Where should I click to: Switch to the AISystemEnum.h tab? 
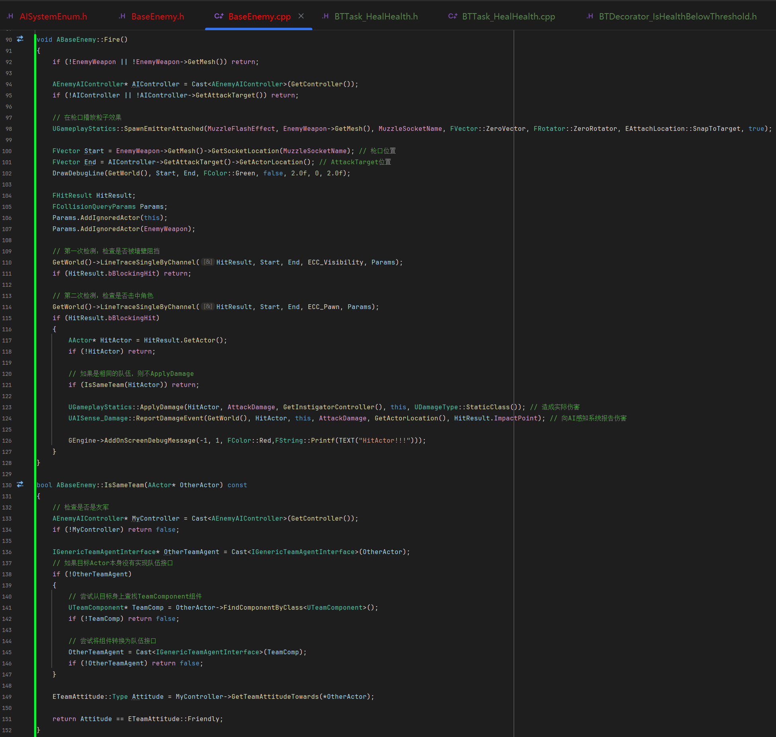[x=53, y=16]
